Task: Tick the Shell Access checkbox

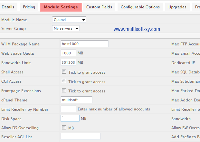Action: coord(64,72)
